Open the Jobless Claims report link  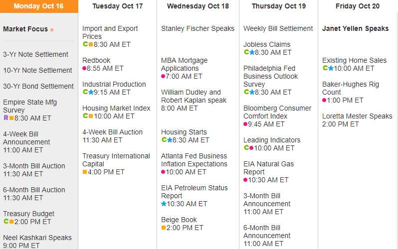267,44
